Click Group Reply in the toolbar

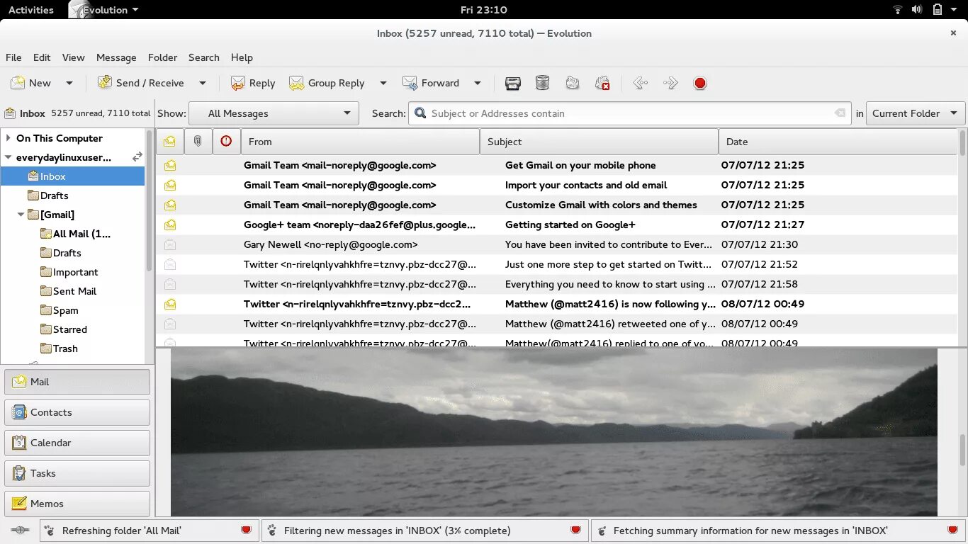(327, 83)
